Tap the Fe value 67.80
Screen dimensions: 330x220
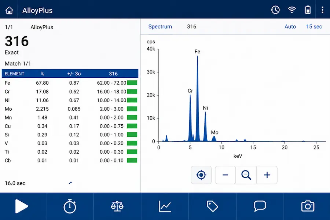(x=42, y=83)
